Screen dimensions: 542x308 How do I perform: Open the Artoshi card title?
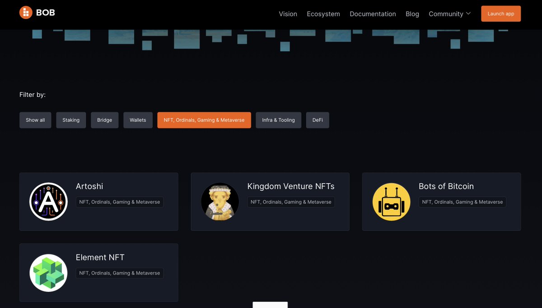[x=89, y=186]
